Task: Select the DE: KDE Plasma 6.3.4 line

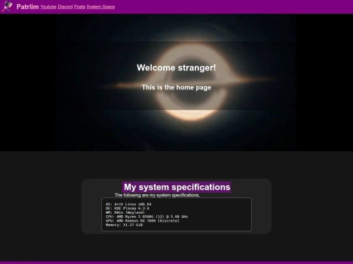Action: click(127, 209)
